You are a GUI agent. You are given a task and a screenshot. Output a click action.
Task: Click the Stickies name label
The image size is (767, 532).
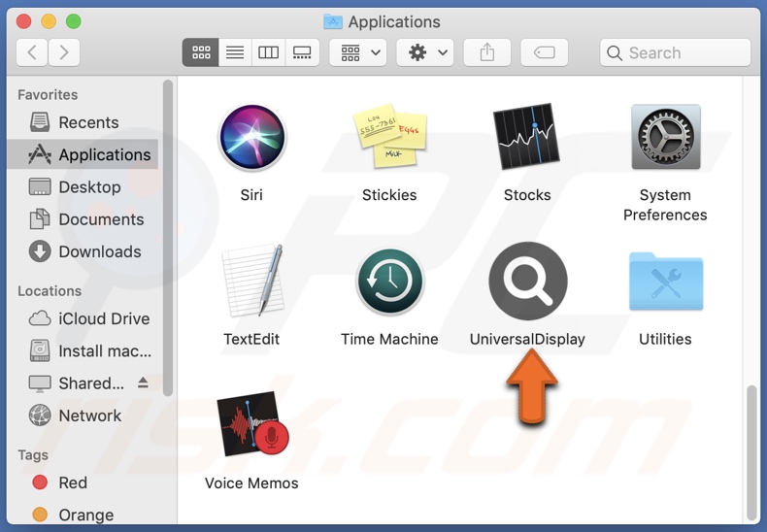tap(389, 195)
